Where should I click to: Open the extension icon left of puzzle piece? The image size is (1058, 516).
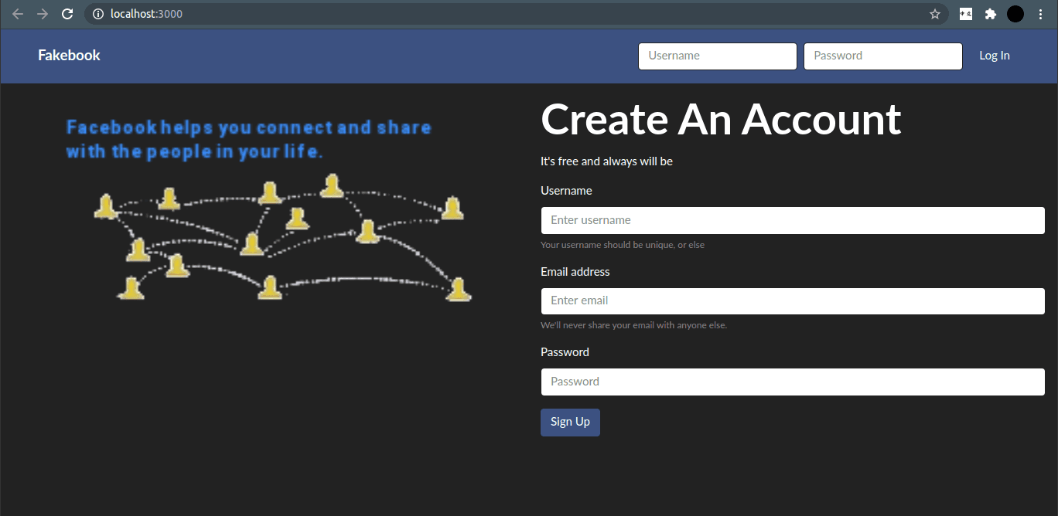pos(966,14)
